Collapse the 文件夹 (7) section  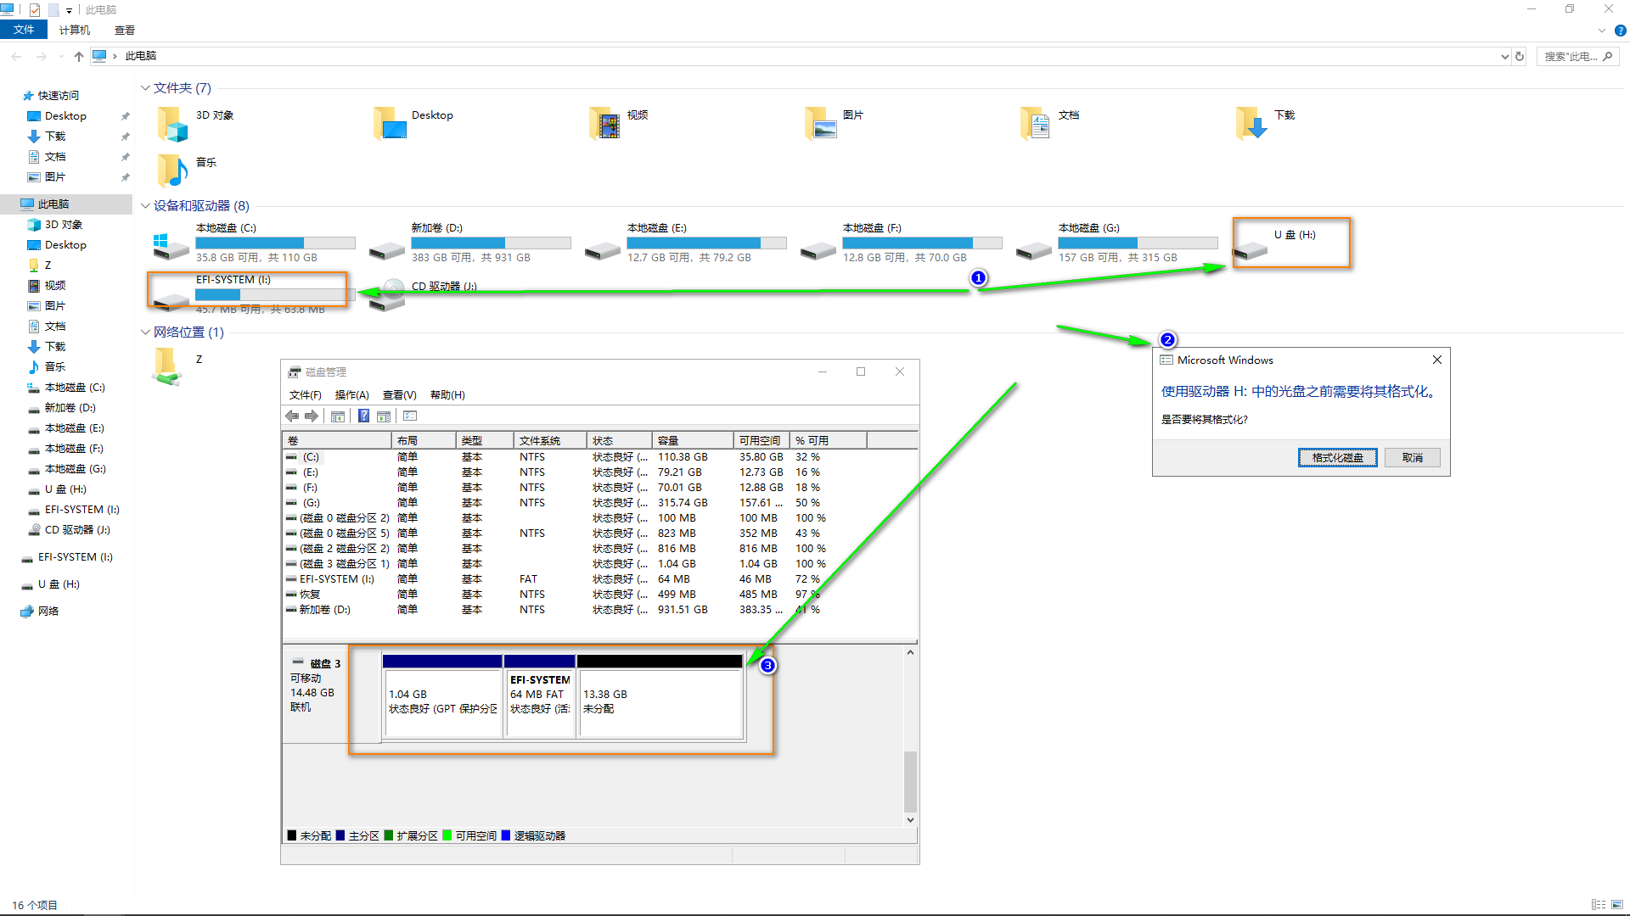click(145, 87)
